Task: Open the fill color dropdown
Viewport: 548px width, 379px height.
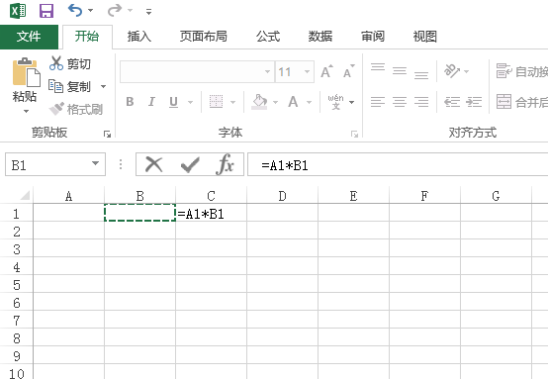Action: pos(275,102)
